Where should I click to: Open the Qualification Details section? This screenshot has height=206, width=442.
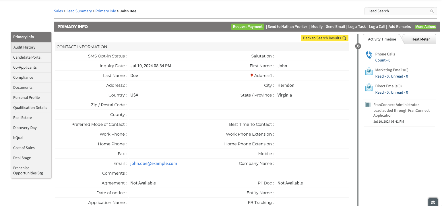[x=30, y=108]
